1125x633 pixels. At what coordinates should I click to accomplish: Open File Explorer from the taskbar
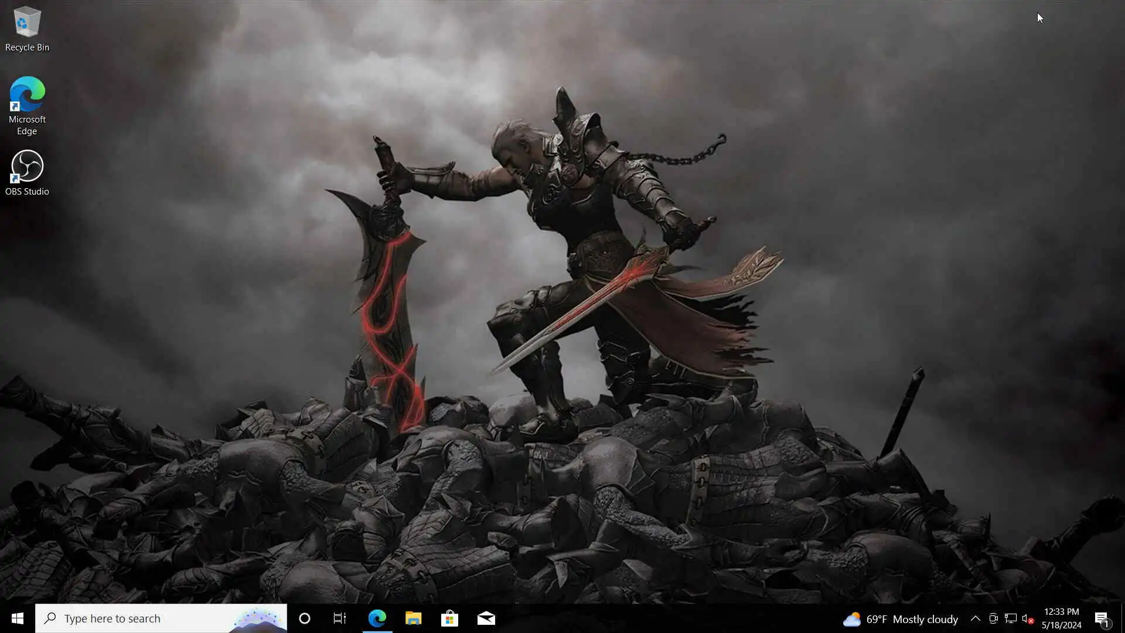point(413,618)
